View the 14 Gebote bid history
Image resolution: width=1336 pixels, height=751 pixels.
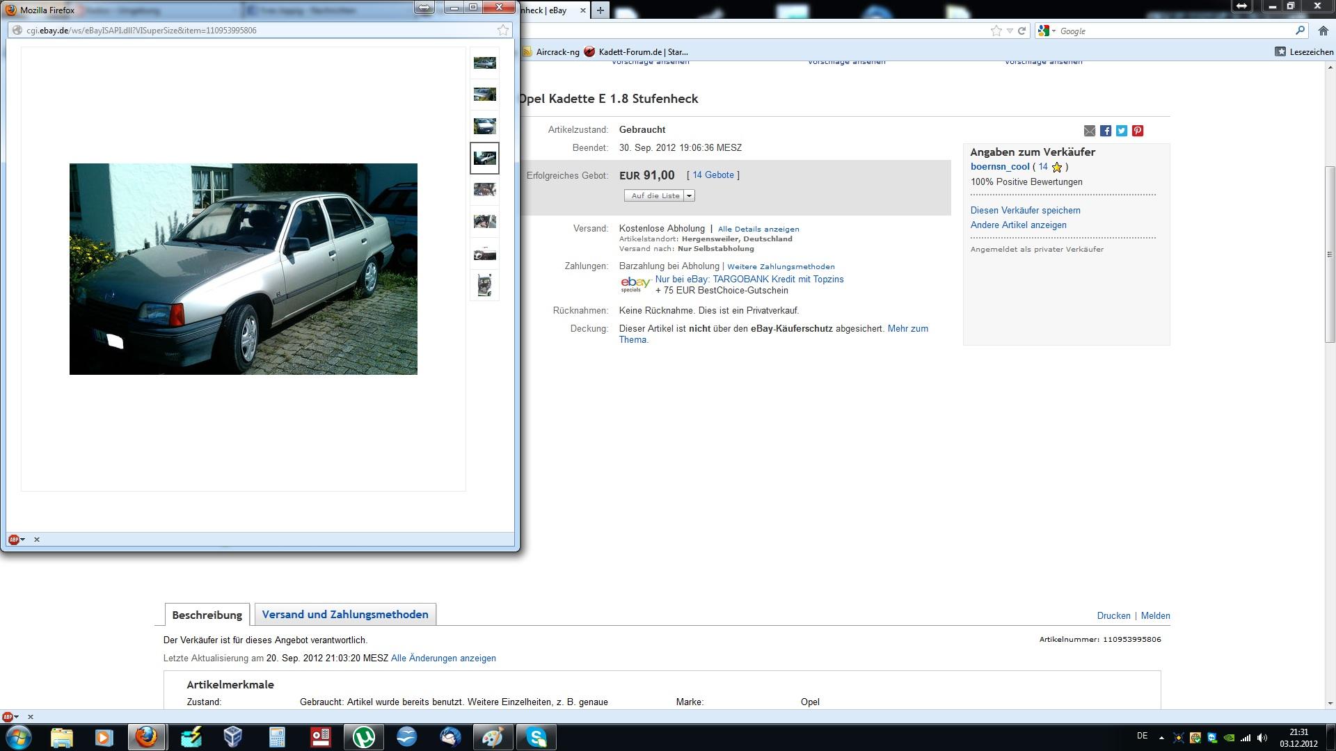[713, 175]
